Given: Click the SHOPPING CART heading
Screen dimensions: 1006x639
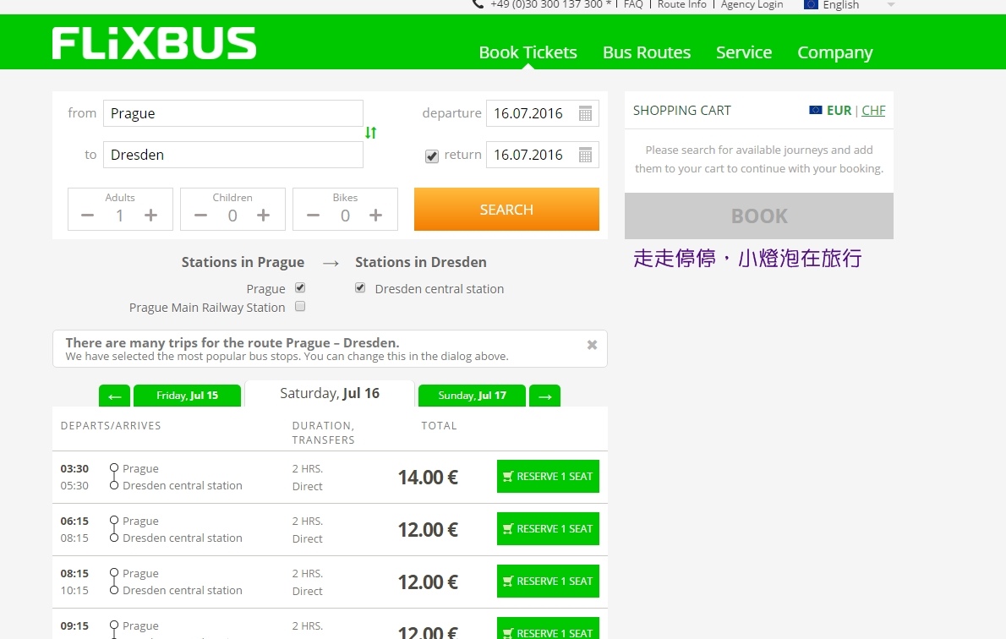Looking at the screenshot, I should coord(682,111).
